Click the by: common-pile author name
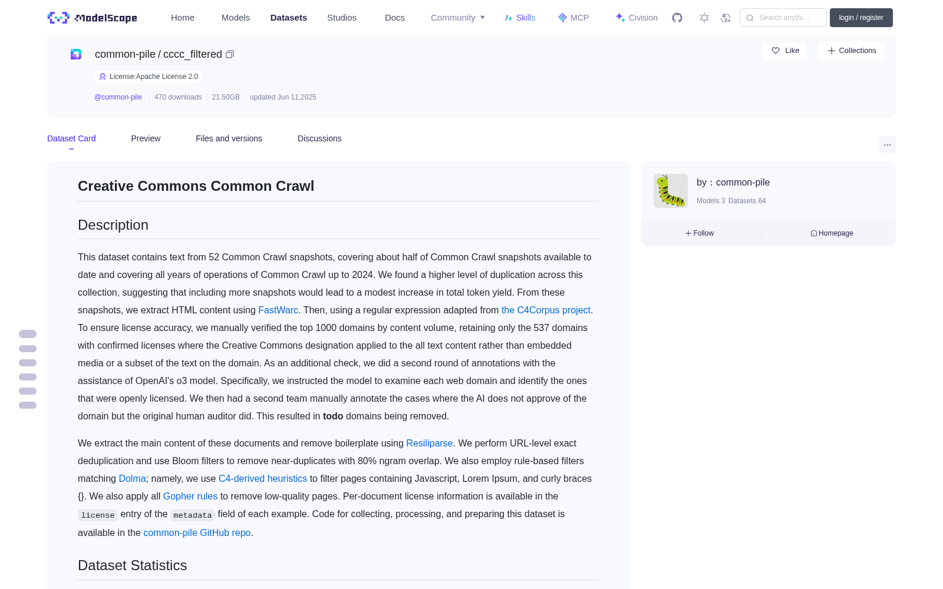The height and width of the screenshot is (589, 943). (733, 183)
